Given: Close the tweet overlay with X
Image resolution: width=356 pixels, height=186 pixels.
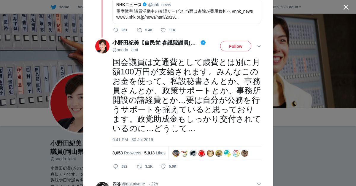Looking at the screenshot, I should coord(346,7).
